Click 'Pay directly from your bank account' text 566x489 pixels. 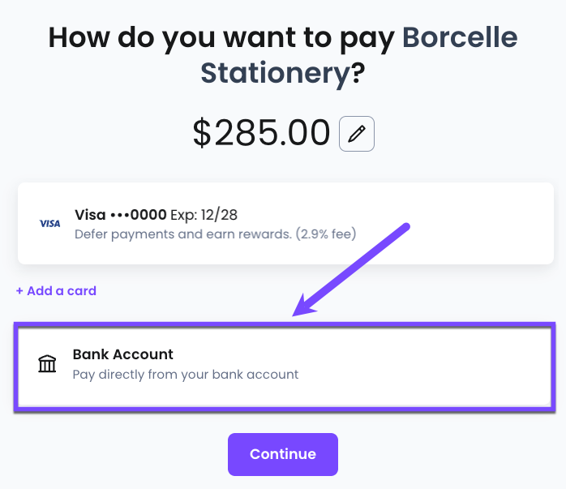click(x=186, y=375)
